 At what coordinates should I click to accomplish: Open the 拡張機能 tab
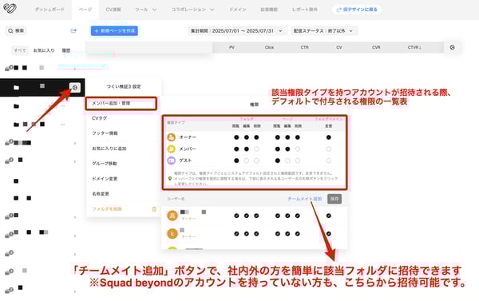pyautogui.click(x=269, y=10)
